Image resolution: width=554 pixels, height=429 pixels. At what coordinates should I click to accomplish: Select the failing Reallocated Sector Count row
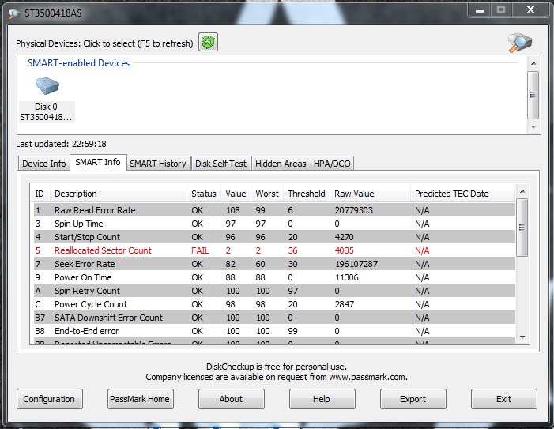click(274, 250)
